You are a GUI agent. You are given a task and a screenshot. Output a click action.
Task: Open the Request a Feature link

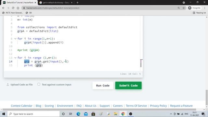181,106
